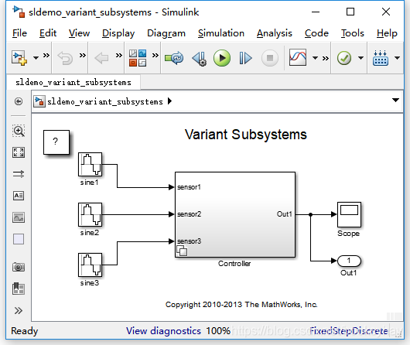Click the 100% zoom level in status bar
Viewport: 410px width, 345px height.
click(x=218, y=331)
